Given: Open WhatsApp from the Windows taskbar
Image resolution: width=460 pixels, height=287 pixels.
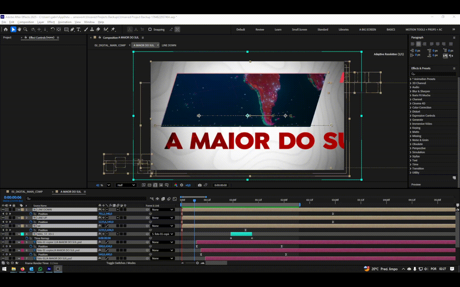Looking at the screenshot, I should tap(40, 269).
